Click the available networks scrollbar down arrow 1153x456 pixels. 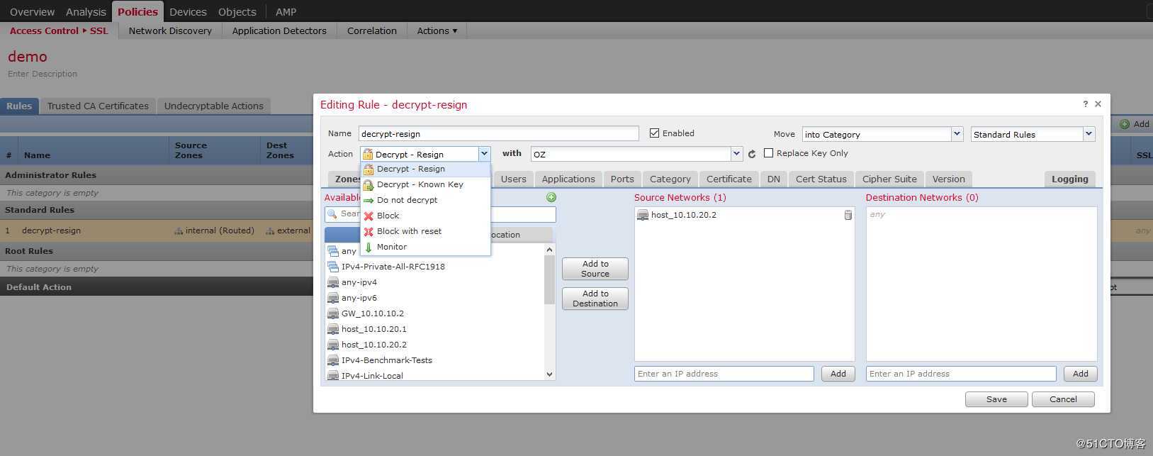click(x=549, y=374)
